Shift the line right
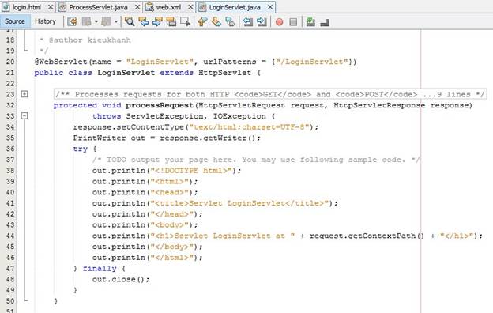The width and height of the screenshot is (493, 313). (x=262, y=21)
